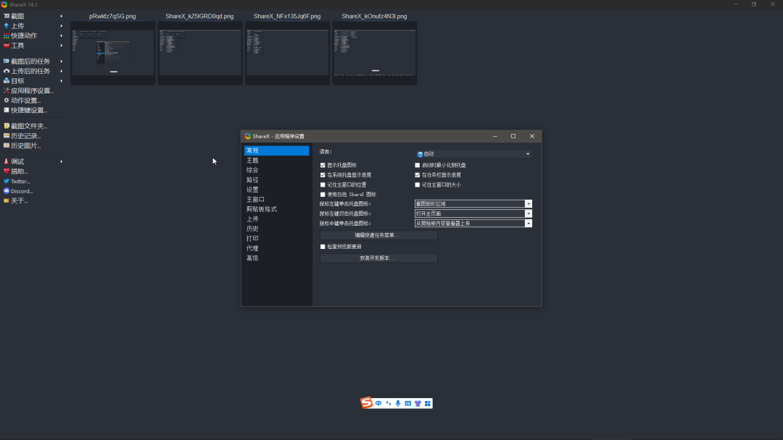
Task: Select the 常规 settings tab
Action: [277, 151]
